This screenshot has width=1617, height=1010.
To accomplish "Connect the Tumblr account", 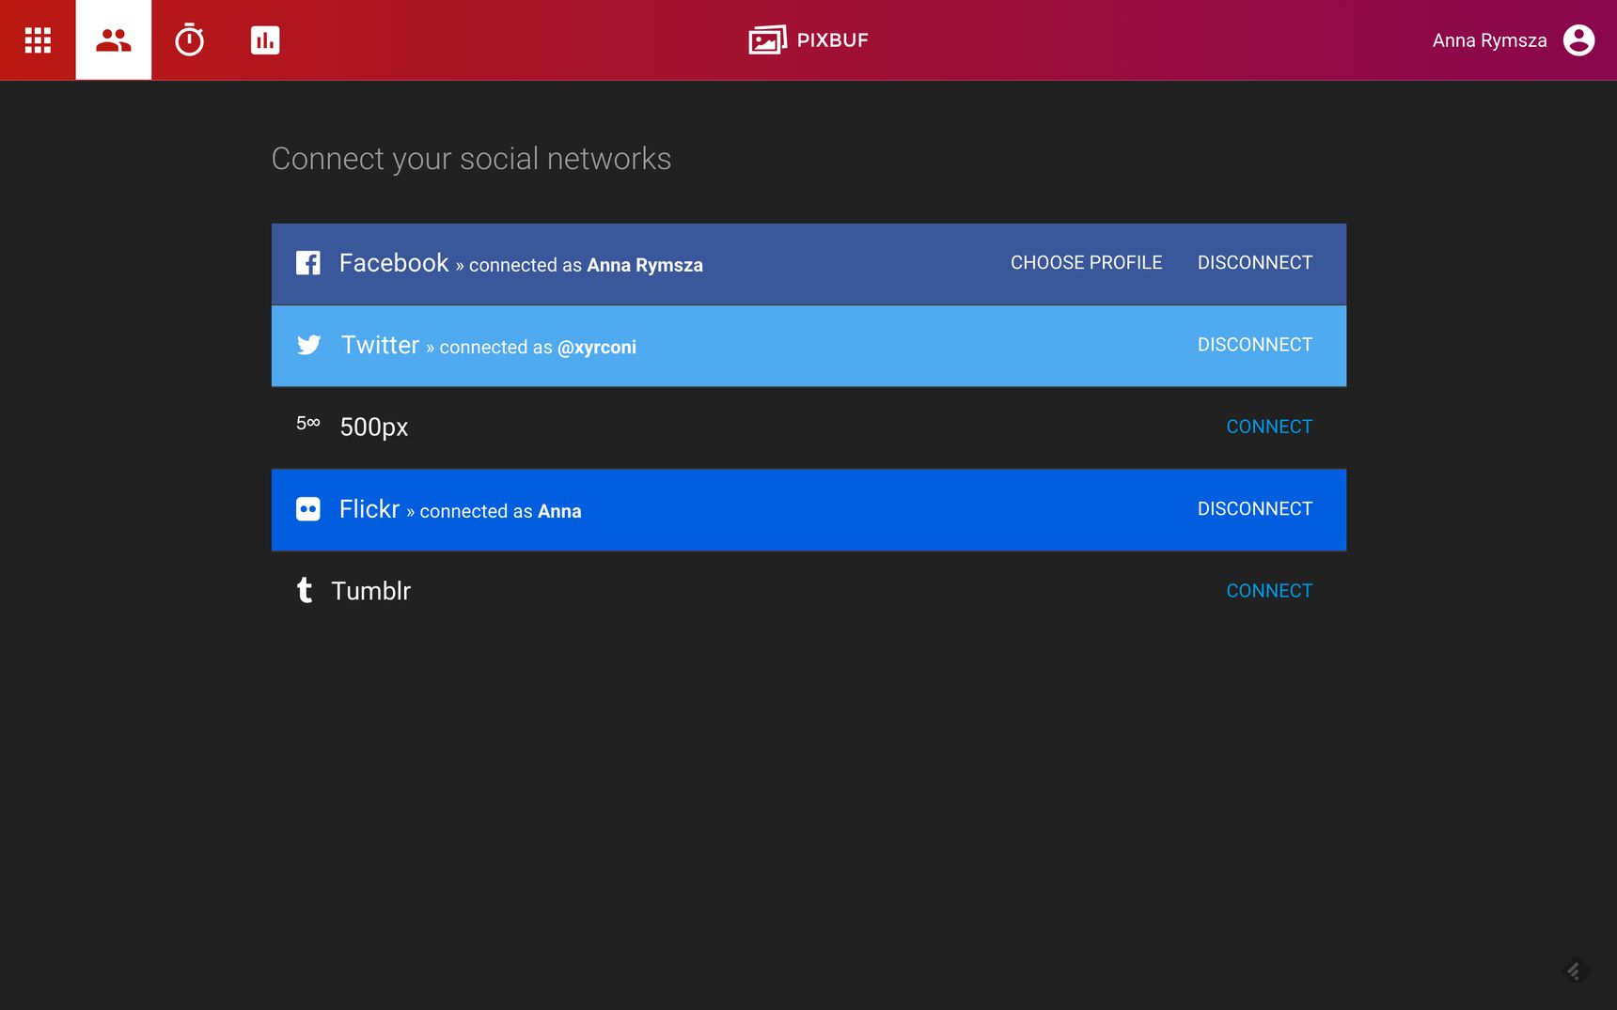I will (1269, 591).
